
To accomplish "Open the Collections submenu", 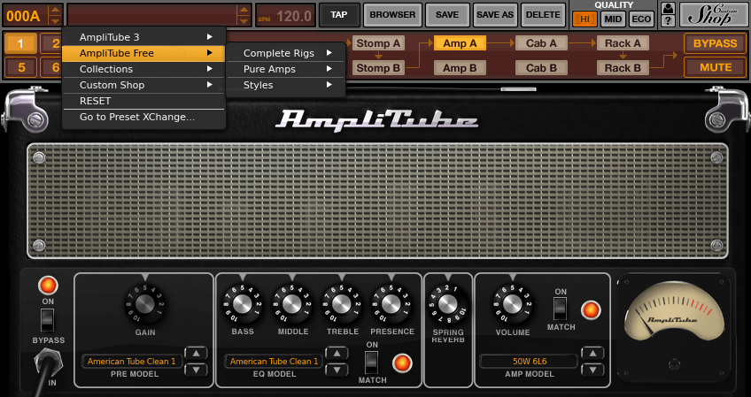I will [x=143, y=69].
